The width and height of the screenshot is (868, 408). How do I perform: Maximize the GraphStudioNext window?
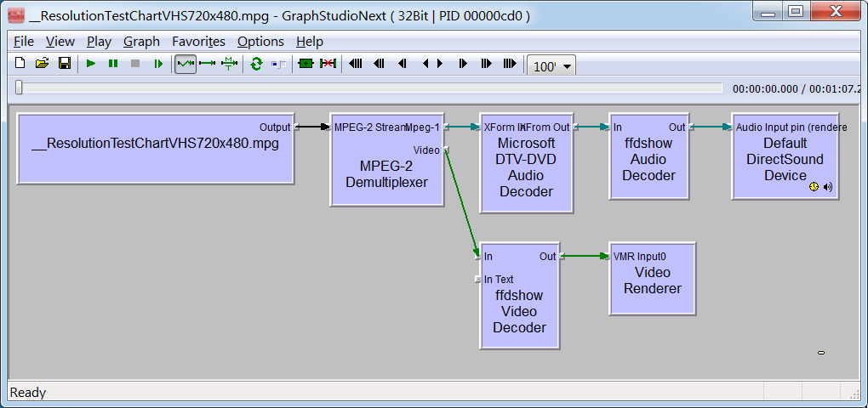(x=796, y=10)
